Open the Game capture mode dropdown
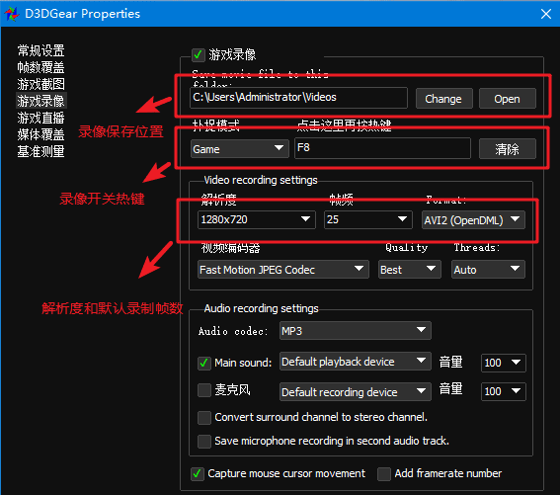This screenshot has width=560, height=495. [x=240, y=148]
